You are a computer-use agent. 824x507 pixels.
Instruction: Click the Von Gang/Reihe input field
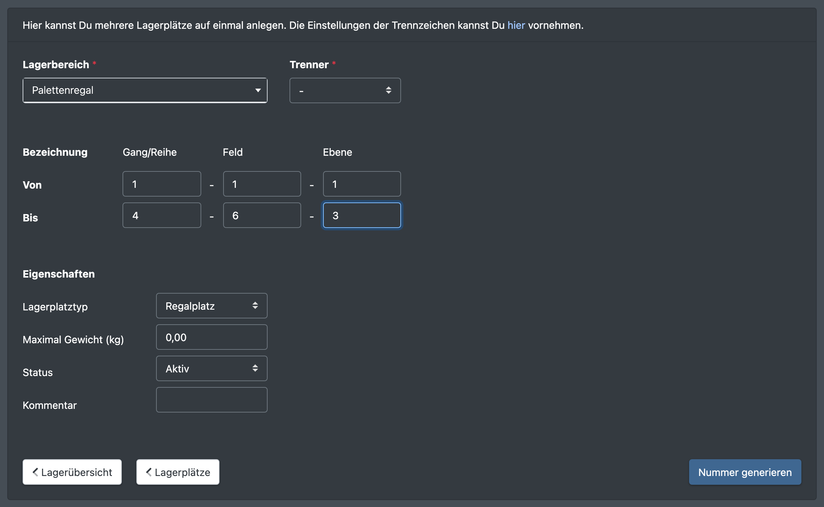162,184
